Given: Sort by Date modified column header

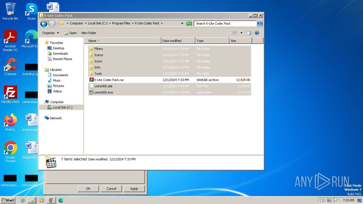Looking at the screenshot, I should click(x=178, y=41).
